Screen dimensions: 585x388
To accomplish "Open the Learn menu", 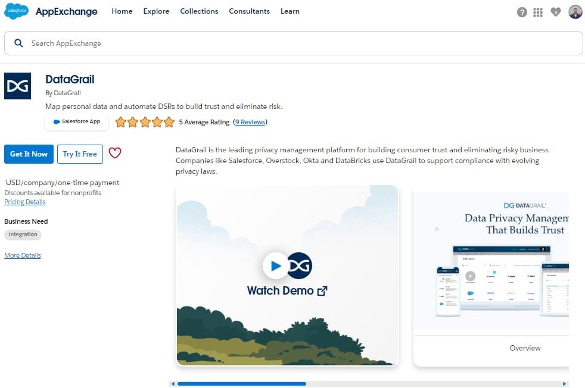I will point(290,11).
